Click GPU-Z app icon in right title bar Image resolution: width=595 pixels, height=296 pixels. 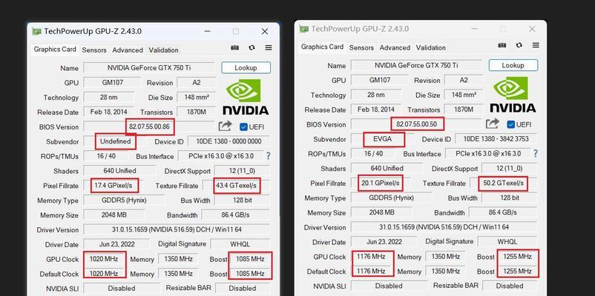pos(304,29)
